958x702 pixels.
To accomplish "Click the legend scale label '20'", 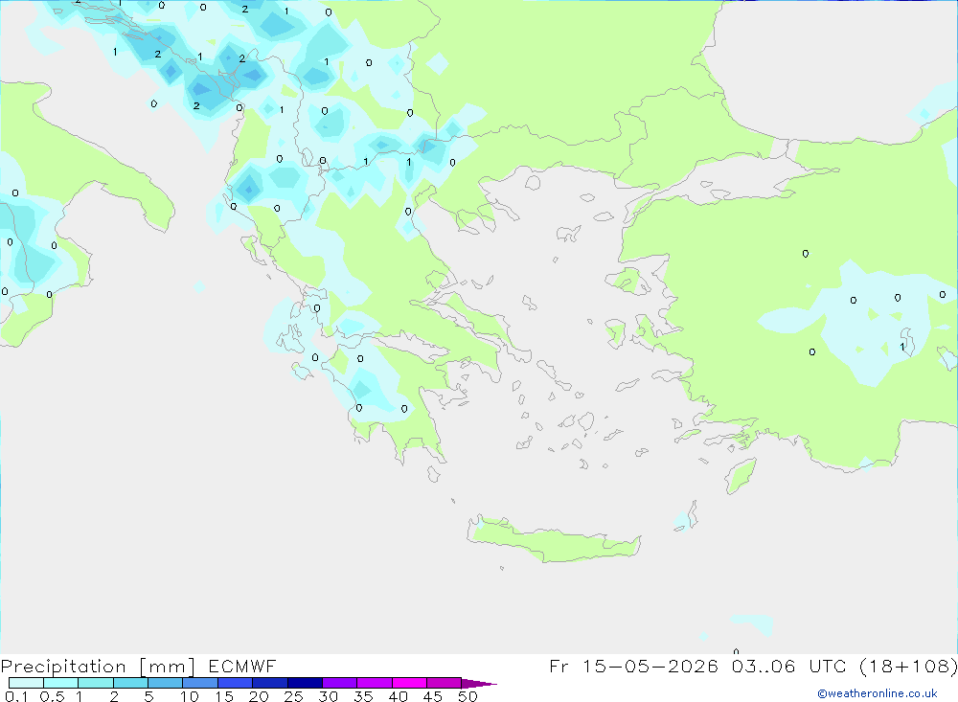I will click(259, 696).
